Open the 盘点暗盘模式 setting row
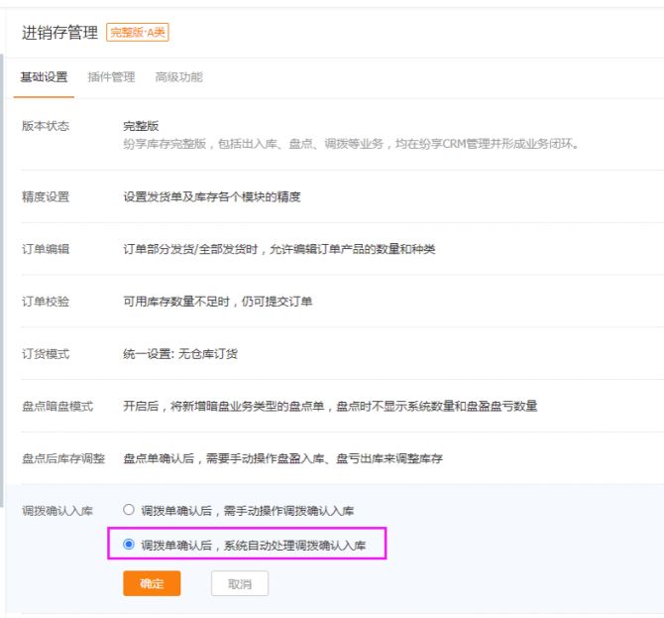This screenshot has width=664, height=618. (57, 407)
